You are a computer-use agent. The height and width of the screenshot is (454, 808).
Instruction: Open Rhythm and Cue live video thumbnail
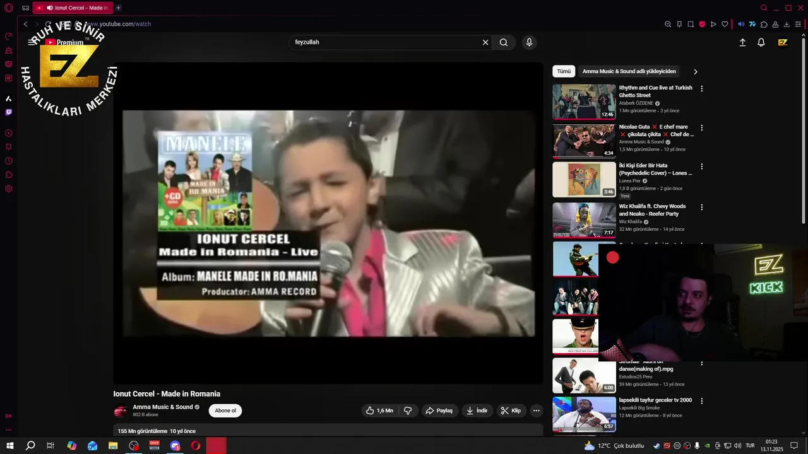pyautogui.click(x=584, y=102)
